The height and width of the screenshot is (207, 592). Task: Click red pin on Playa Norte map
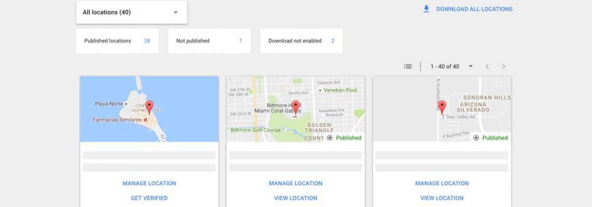[149, 107]
